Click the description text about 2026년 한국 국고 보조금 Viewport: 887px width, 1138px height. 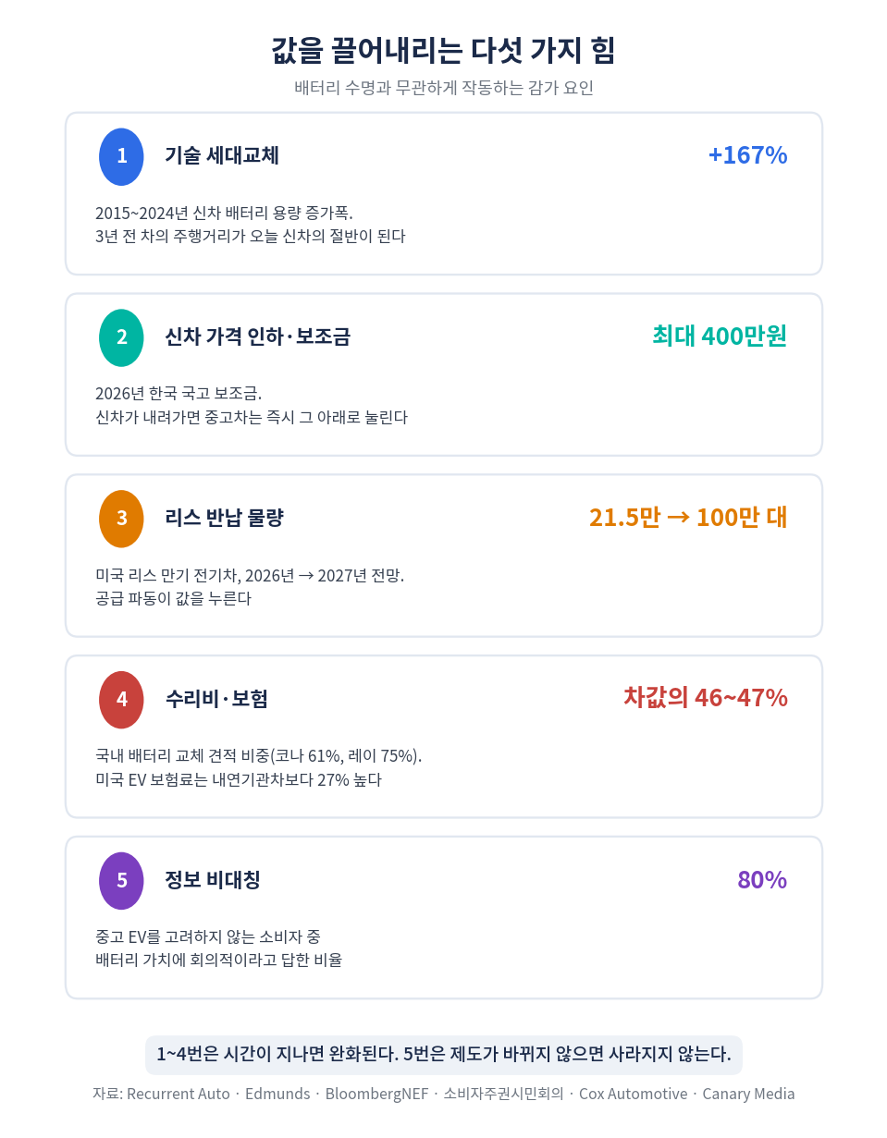pos(252,406)
